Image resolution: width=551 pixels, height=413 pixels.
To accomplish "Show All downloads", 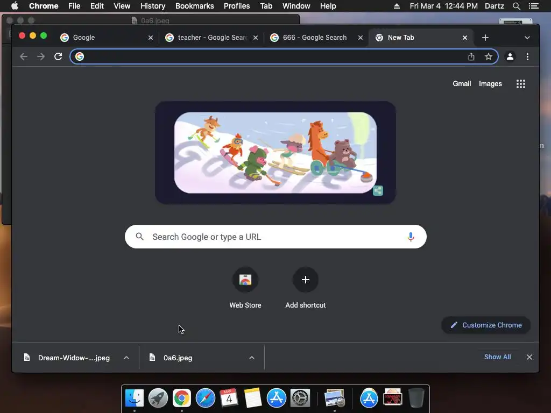I will click(497, 357).
